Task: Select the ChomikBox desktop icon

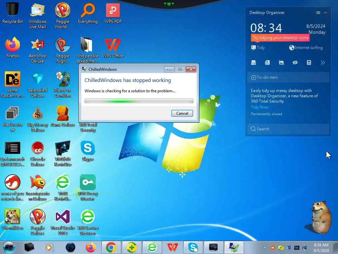Action: [x=13, y=220]
